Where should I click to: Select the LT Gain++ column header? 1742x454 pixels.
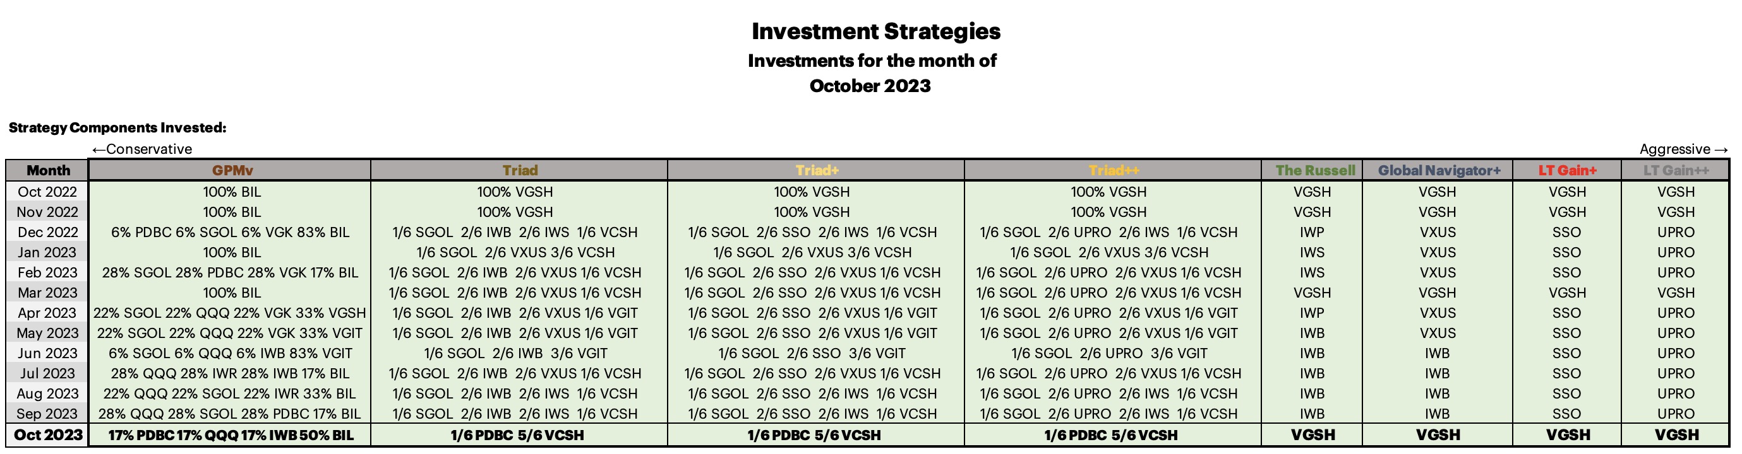1676,170
